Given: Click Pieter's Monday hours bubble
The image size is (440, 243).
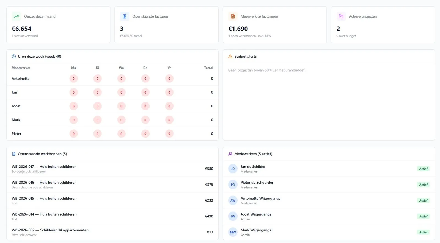Looking at the screenshot, I should 73,134.
